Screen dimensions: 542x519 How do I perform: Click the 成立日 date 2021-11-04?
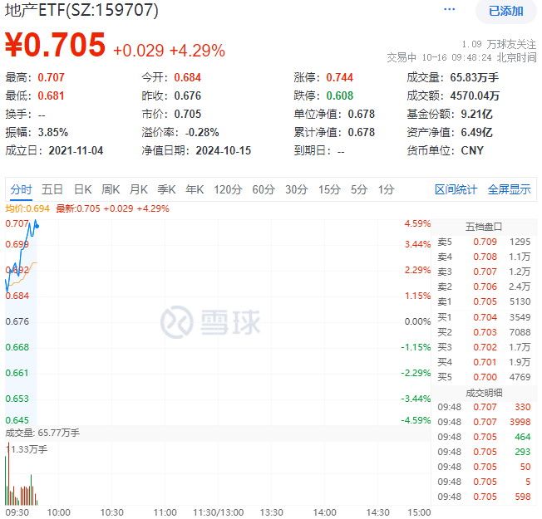click(76, 150)
